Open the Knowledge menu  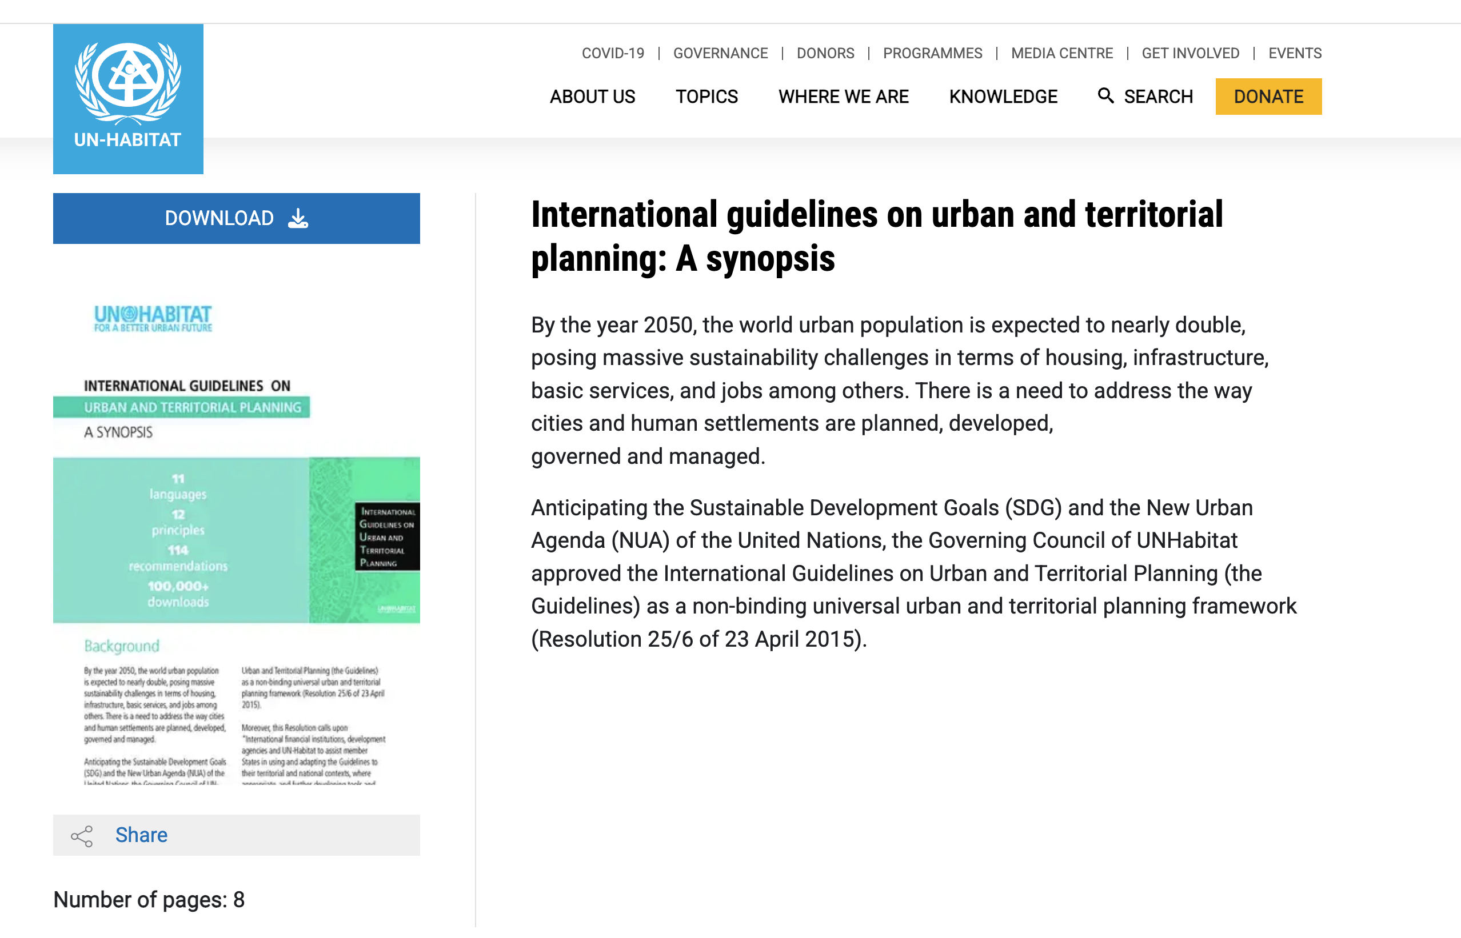[1003, 96]
